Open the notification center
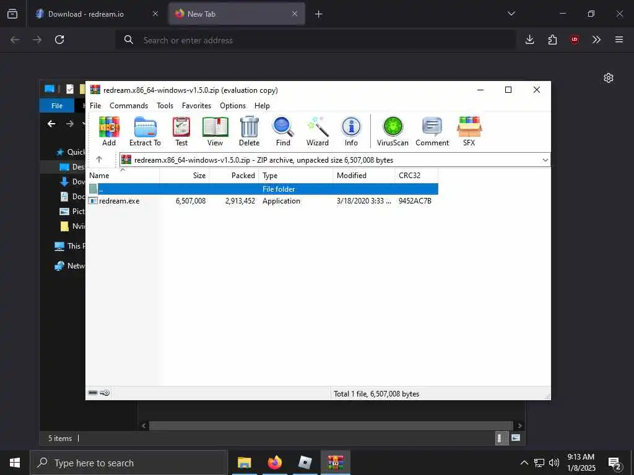The image size is (634, 475). click(x=615, y=463)
